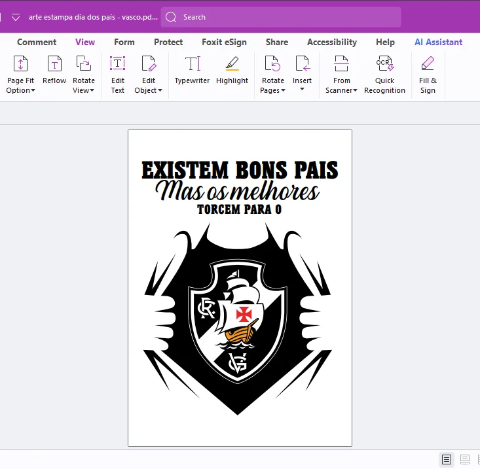The image size is (480, 469).
Task: Click the 'TORCEM PARA O' text line
Action: click(239, 209)
